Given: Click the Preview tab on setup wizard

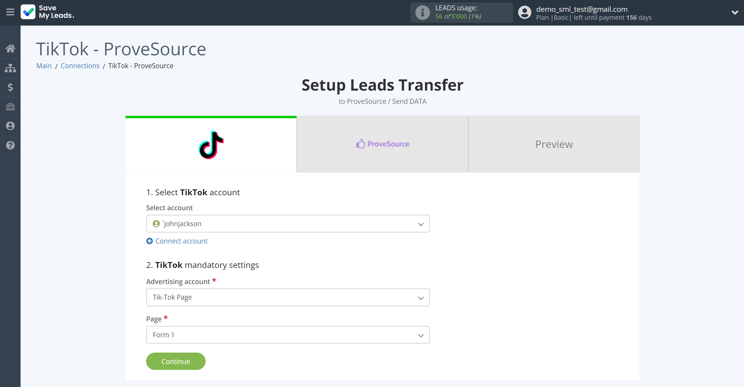Looking at the screenshot, I should click(554, 144).
